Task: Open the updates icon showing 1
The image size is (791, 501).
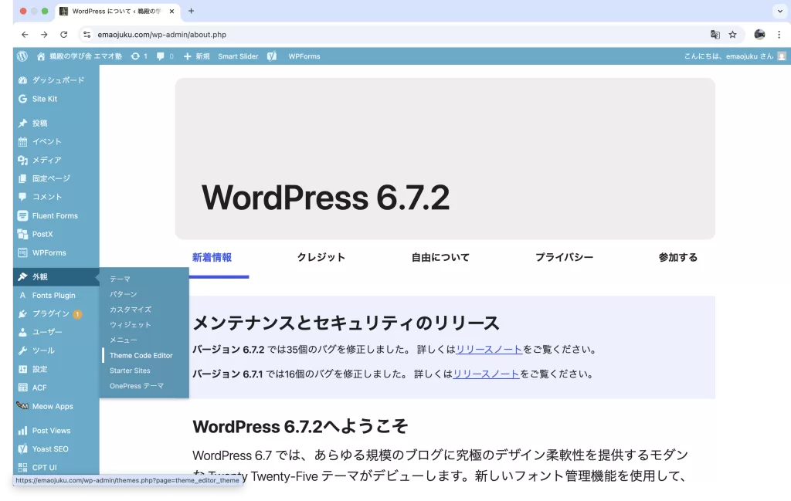Action: [x=135, y=56]
